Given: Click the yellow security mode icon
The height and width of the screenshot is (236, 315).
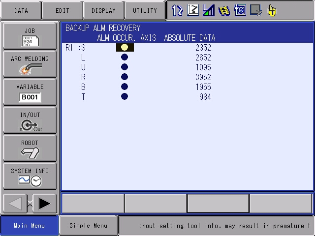Looking at the screenshot, I should 224,11.
